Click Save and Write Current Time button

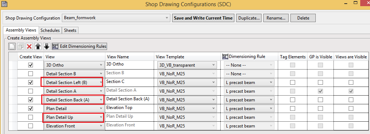(203, 18)
